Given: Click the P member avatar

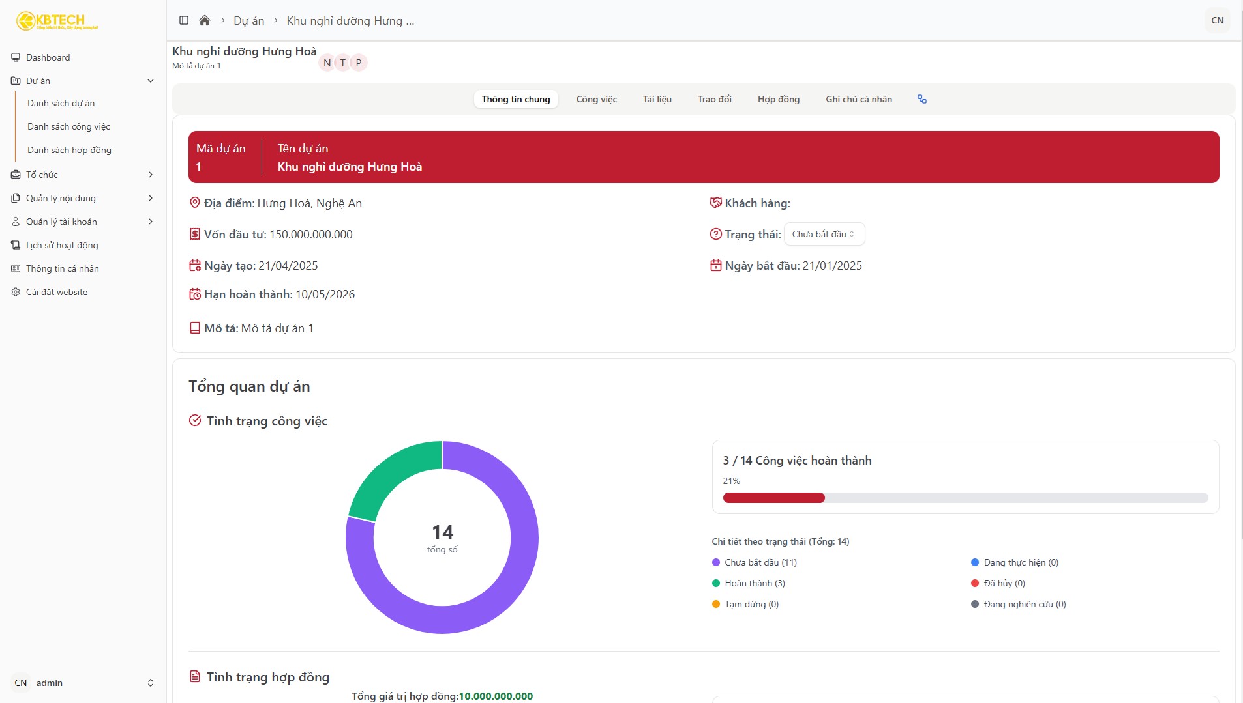Looking at the screenshot, I should (x=359, y=63).
